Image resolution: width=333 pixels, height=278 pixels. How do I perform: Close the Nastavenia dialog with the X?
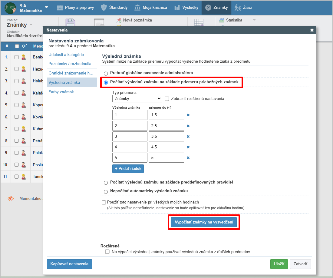(312, 30)
